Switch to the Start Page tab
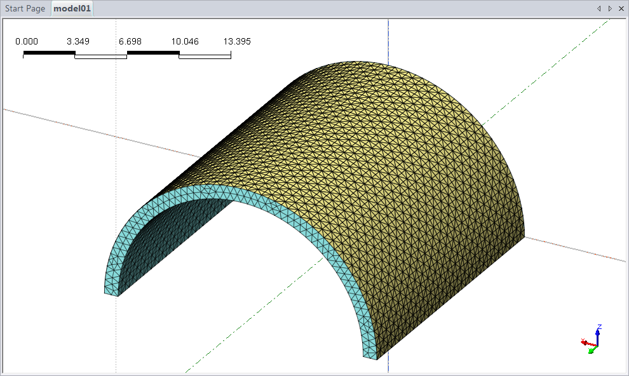Image resolution: width=629 pixels, height=376 pixels. point(25,9)
